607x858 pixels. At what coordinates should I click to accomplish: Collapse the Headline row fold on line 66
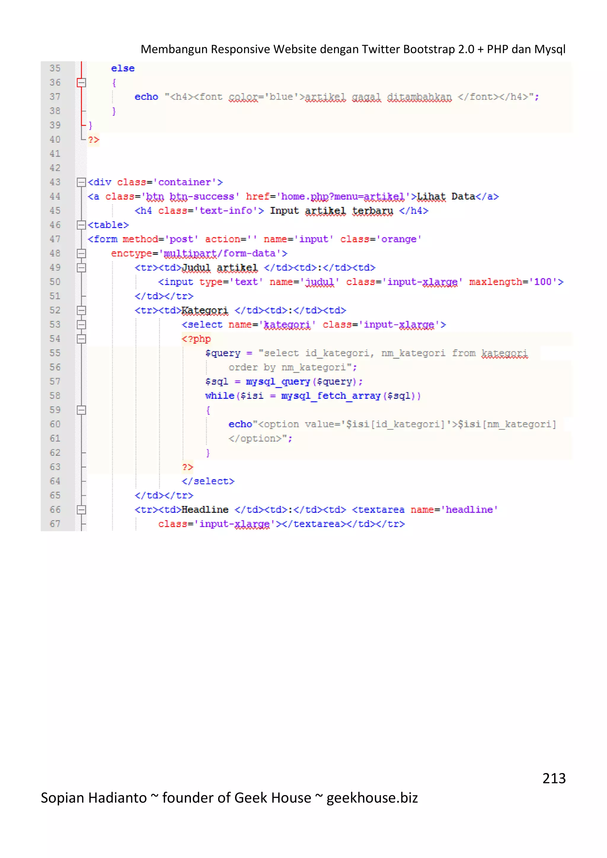tap(81, 510)
